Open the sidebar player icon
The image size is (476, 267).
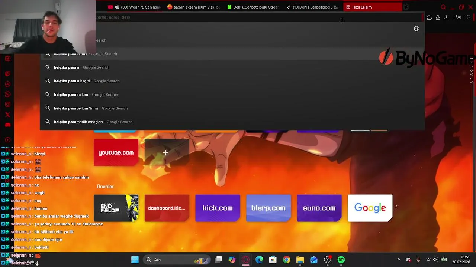[7, 140]
